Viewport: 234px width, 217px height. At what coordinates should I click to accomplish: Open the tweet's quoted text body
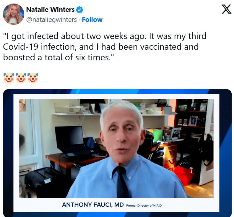point(105,47)
